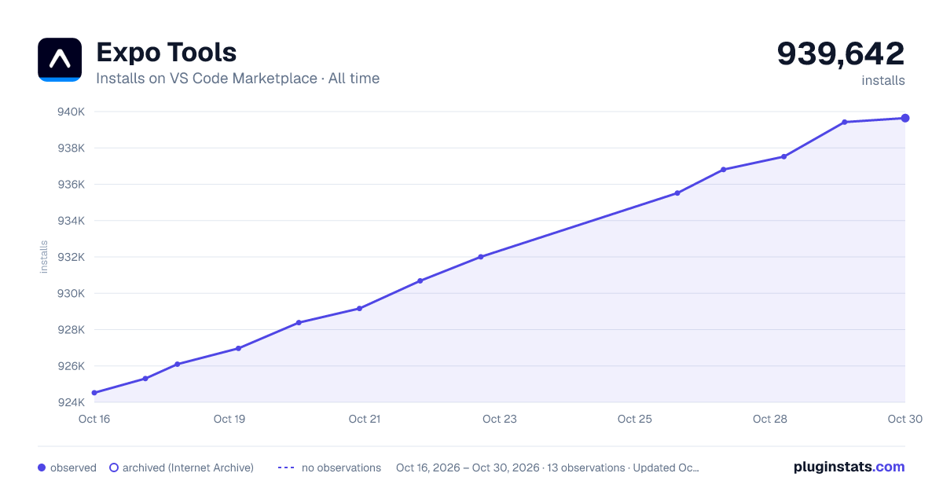943x495 pixels.
Task: Click the 924K y-axis label
Action: [71, 402]
